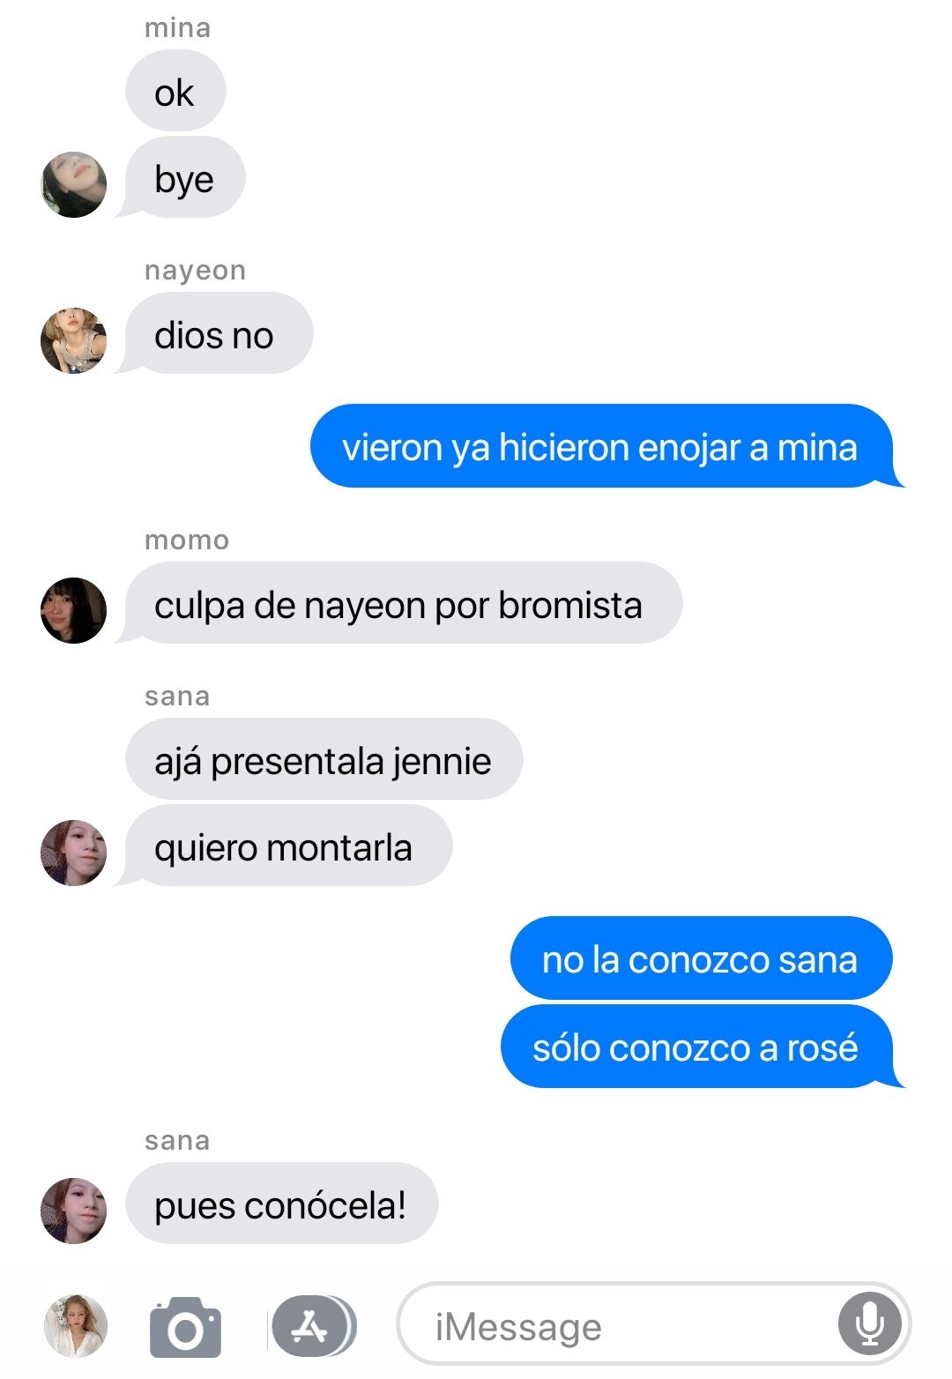Viewport: 952px width, 1379px height.
Task: Tap the 'no la conozco sana' bubble
Action: pos(701,958)
